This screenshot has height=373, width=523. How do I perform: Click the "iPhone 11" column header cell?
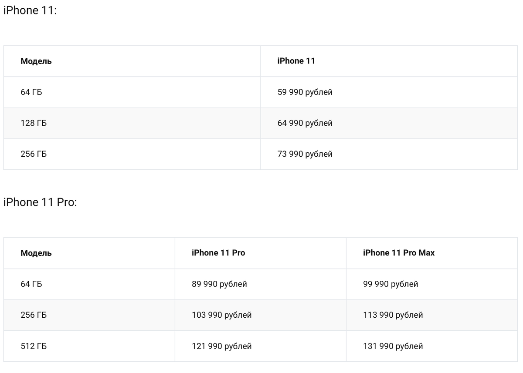(296, 61)
